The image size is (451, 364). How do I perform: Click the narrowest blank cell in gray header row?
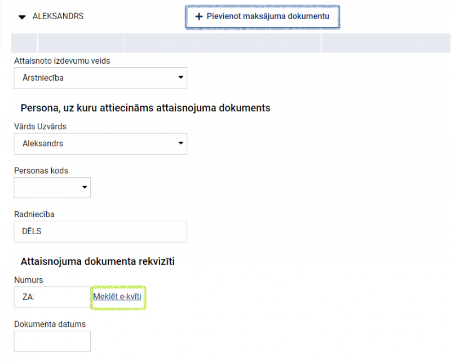(24, 43)
